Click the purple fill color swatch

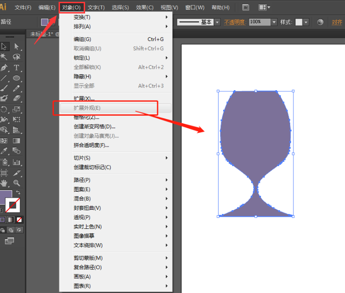[6, 196]
